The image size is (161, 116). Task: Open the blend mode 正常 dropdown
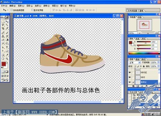click(135, 63)
